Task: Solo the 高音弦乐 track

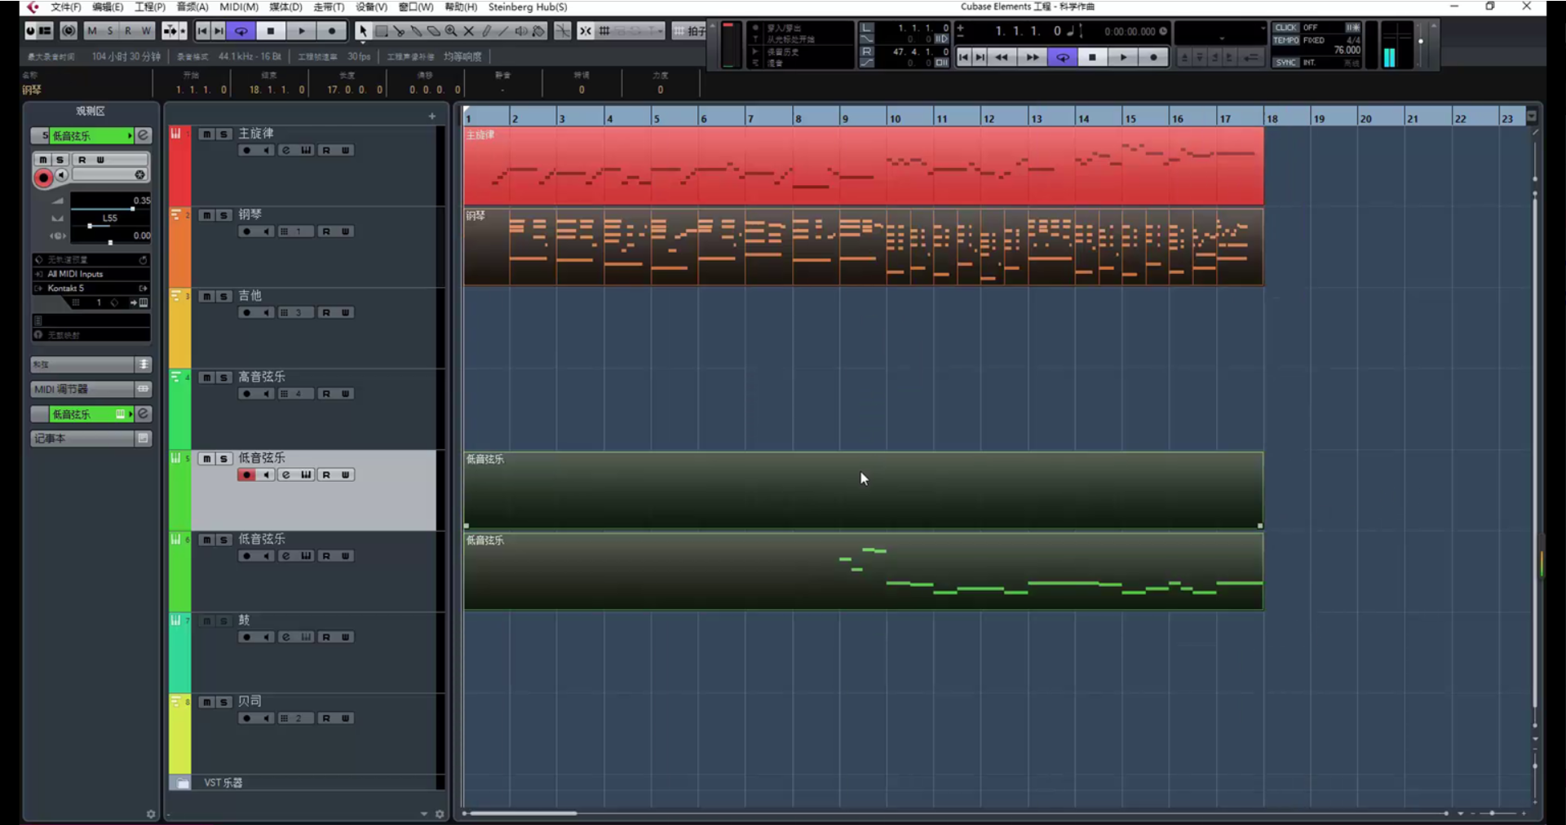Action: [223, 378]
